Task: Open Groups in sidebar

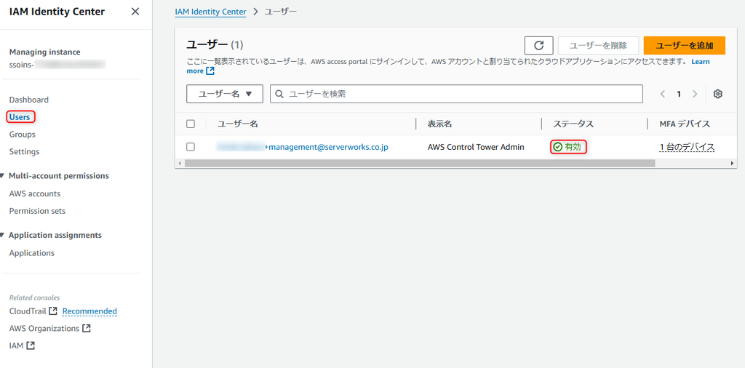Action: 23,135
